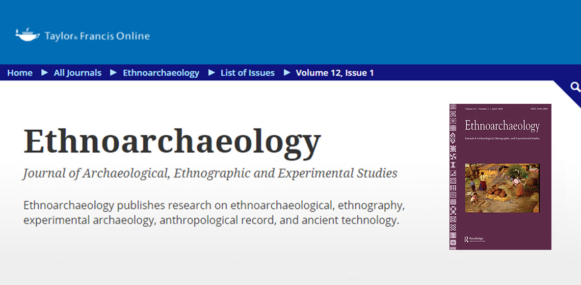Image resolution: width=581 pixels, height=285 pixels.
Task: Click the photograph on the journal cover
Action: [502, 188]
